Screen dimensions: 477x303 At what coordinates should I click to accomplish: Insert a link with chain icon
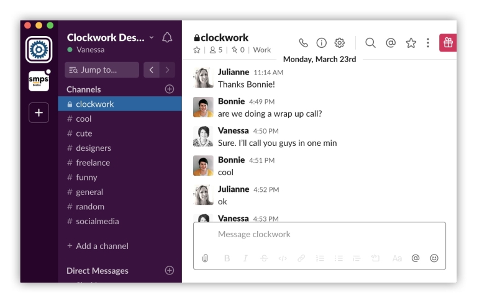(301, 258)
